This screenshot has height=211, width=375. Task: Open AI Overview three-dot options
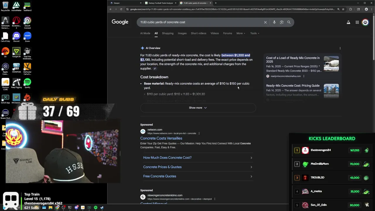[340, 48]
